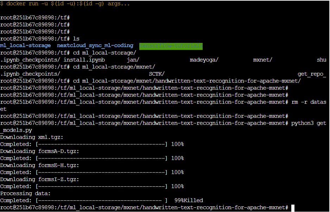Click the ml_local-storage directory name

click(25, 45)
